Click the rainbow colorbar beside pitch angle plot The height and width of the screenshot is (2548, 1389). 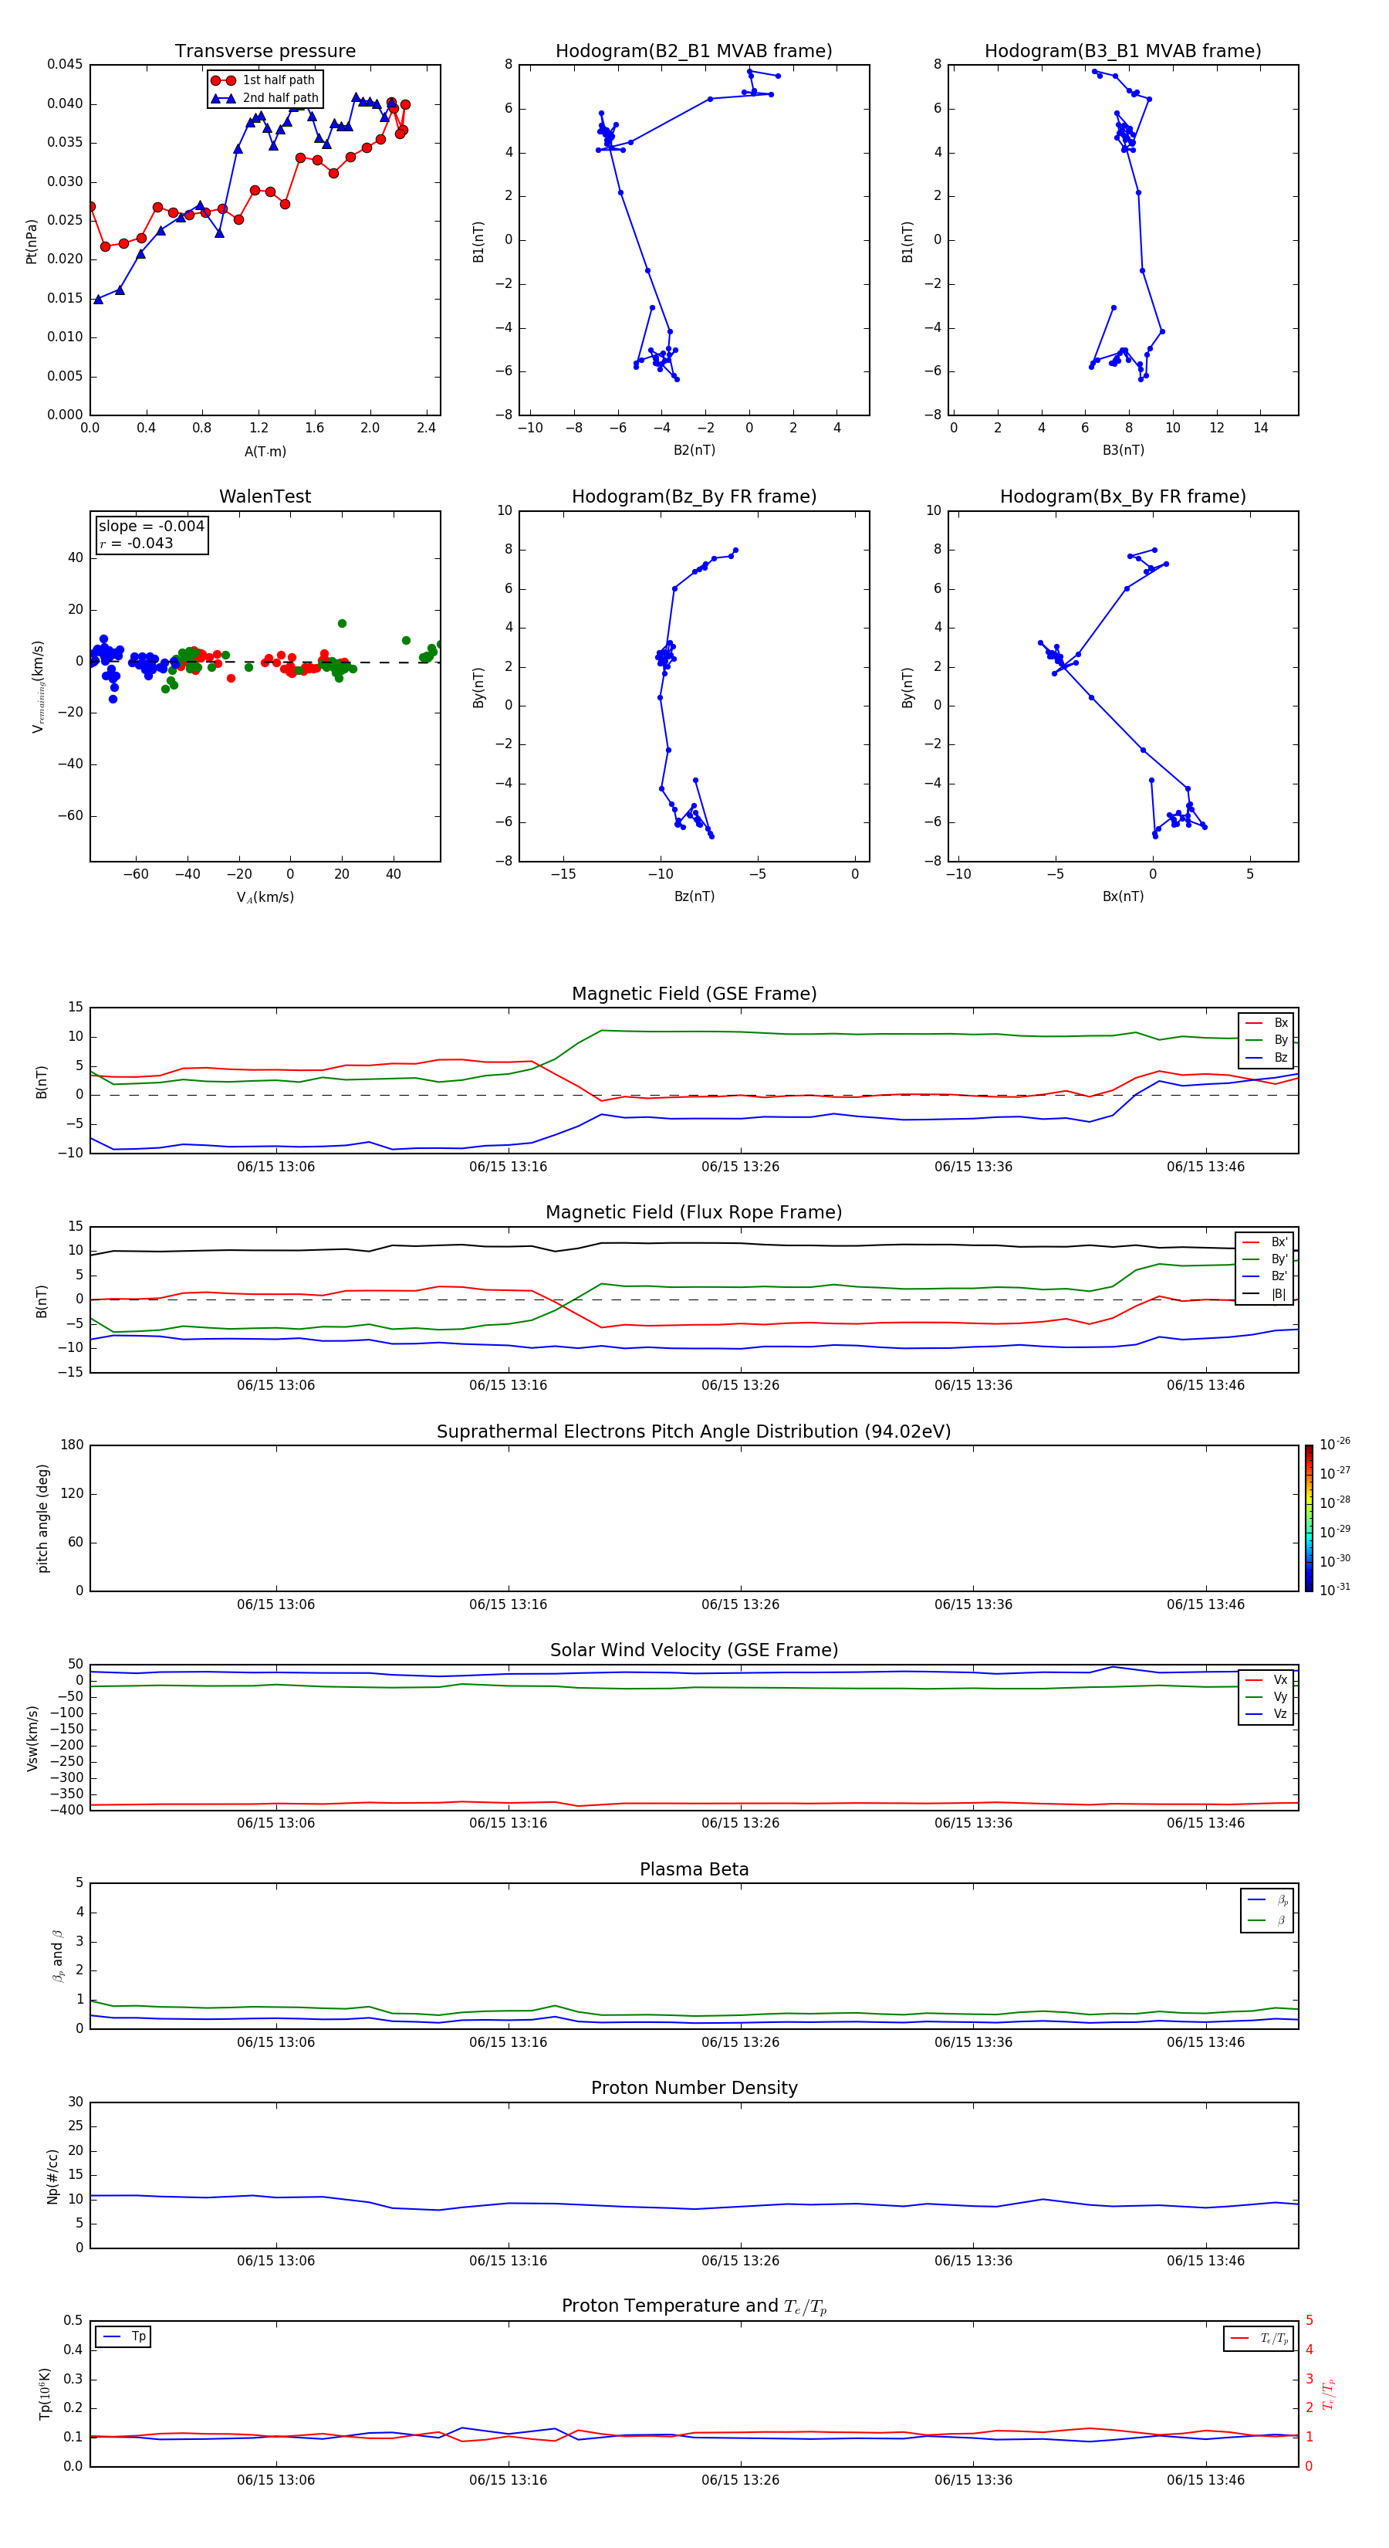[x=1309, y=1518]
